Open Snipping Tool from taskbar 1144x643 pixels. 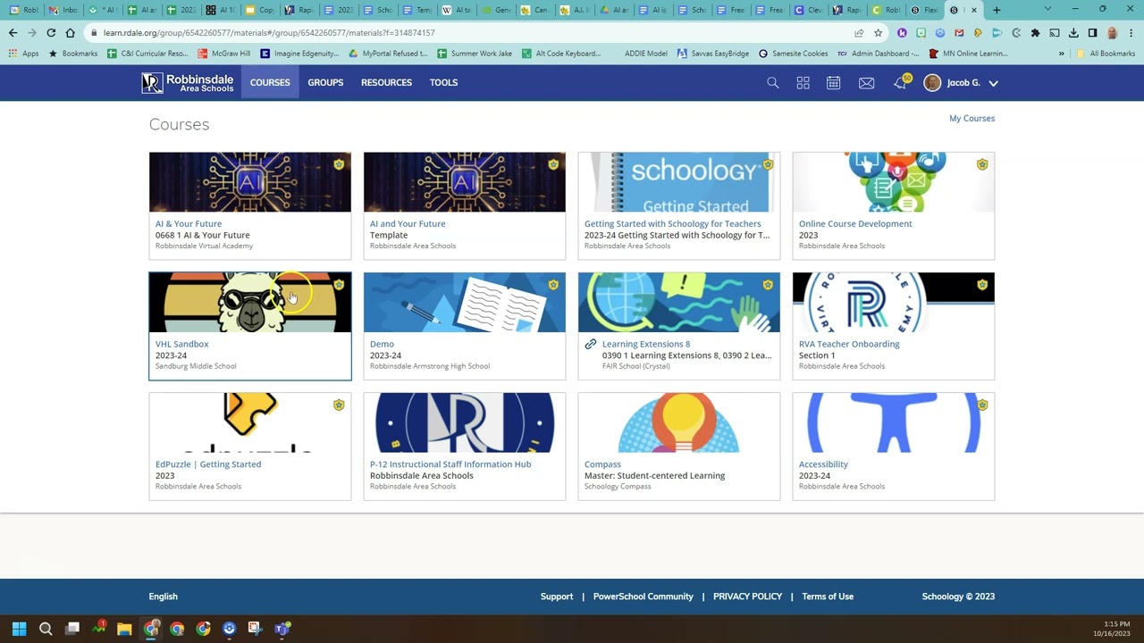coord(255,629)
